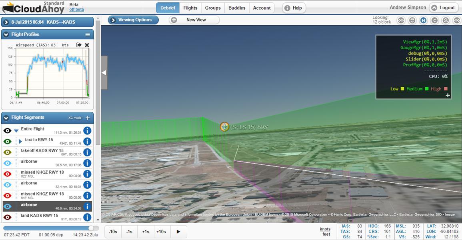The width and height of the screenshot is (462, 240).
Task: Step back 10 seconds
Action: (x=113, y=232)
